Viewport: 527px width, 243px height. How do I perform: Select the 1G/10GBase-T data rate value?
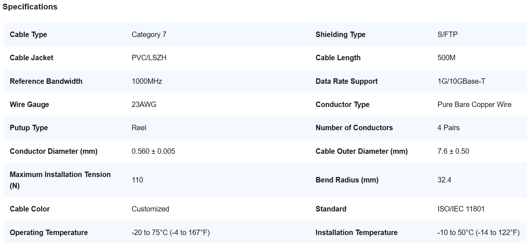(461, 81)
